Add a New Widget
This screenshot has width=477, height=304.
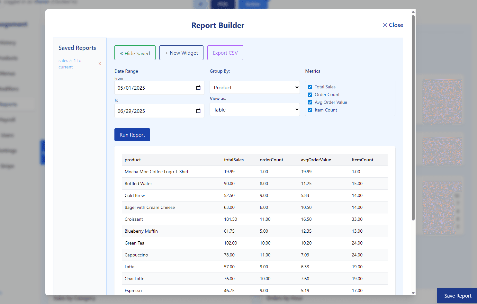coord(181,53)
